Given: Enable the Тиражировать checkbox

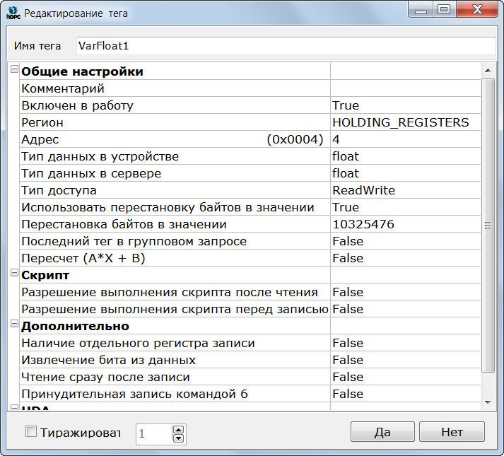Looking at the screenshot, I should click(31, 432).
